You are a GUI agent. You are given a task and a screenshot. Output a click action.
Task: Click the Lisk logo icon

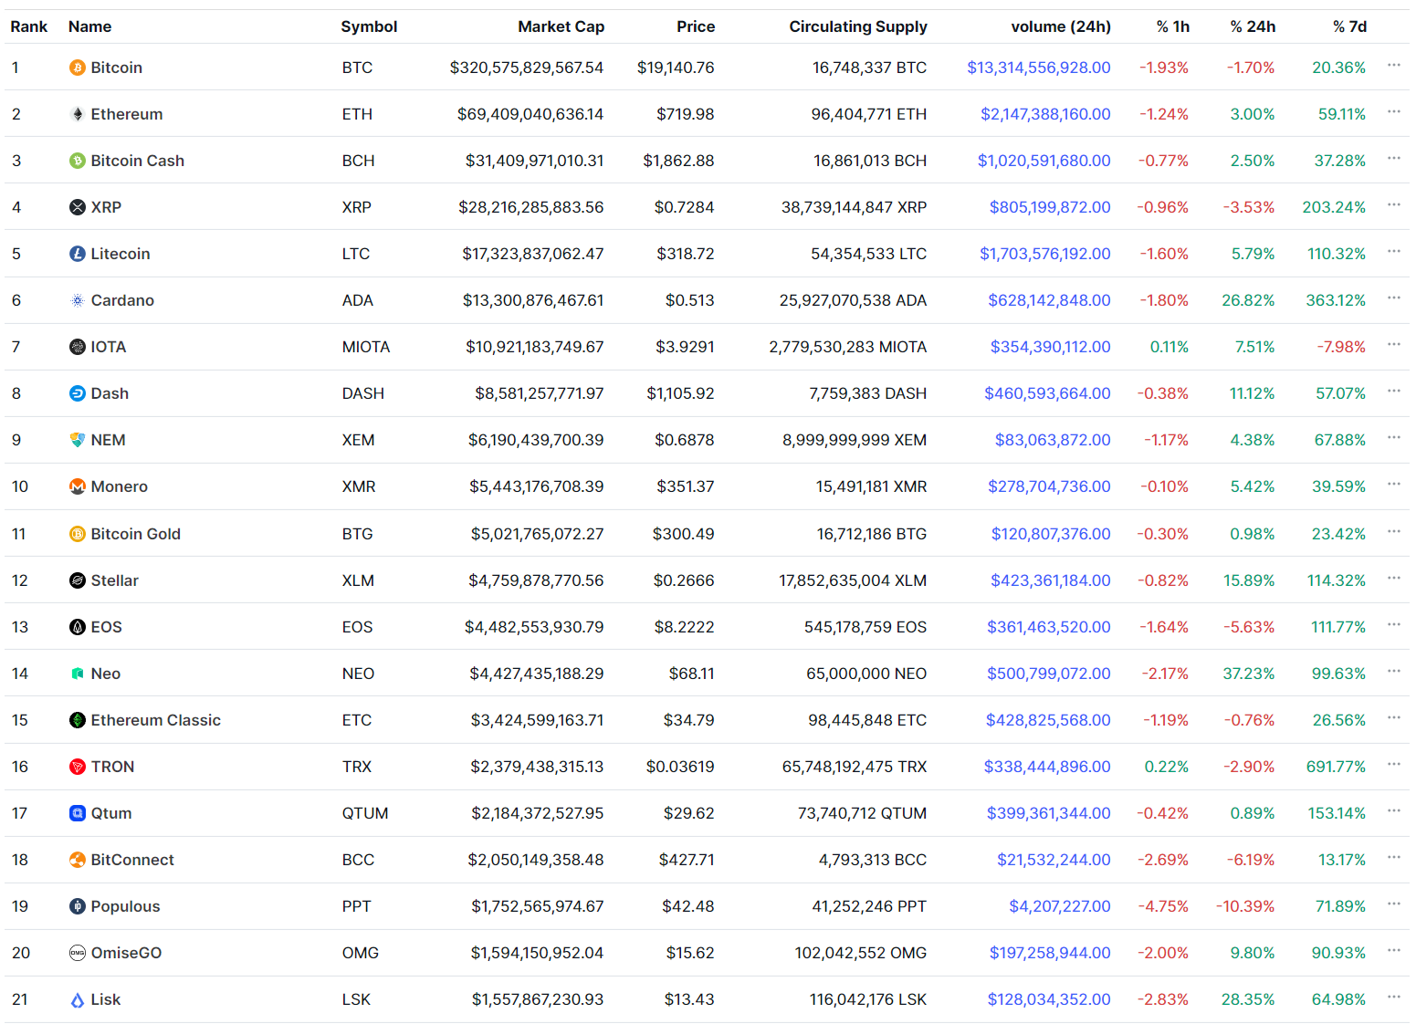pyautogui.click(x=78, y=999)
